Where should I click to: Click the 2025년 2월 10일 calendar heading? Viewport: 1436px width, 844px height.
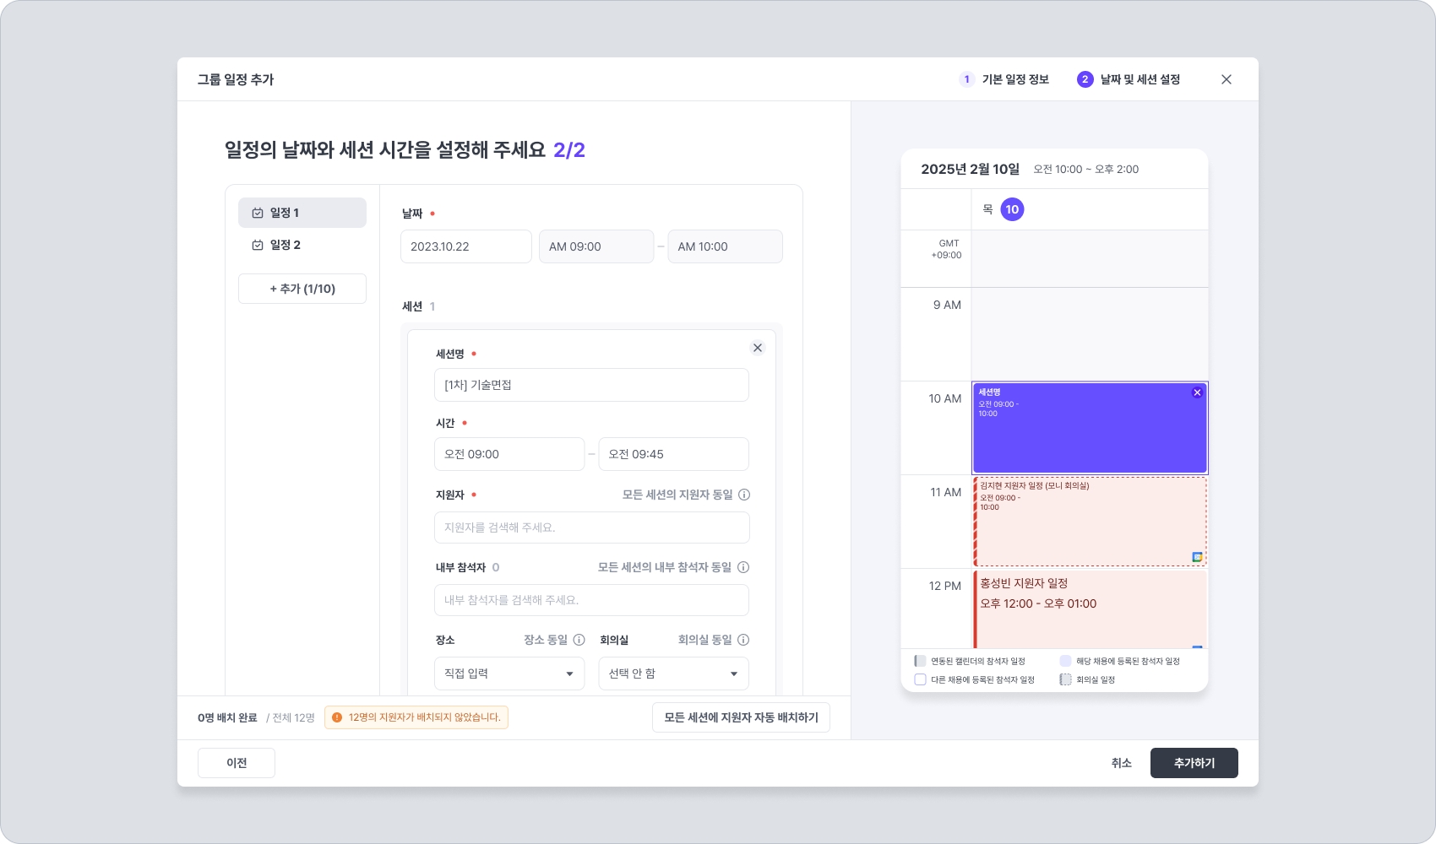pos(970,169)
